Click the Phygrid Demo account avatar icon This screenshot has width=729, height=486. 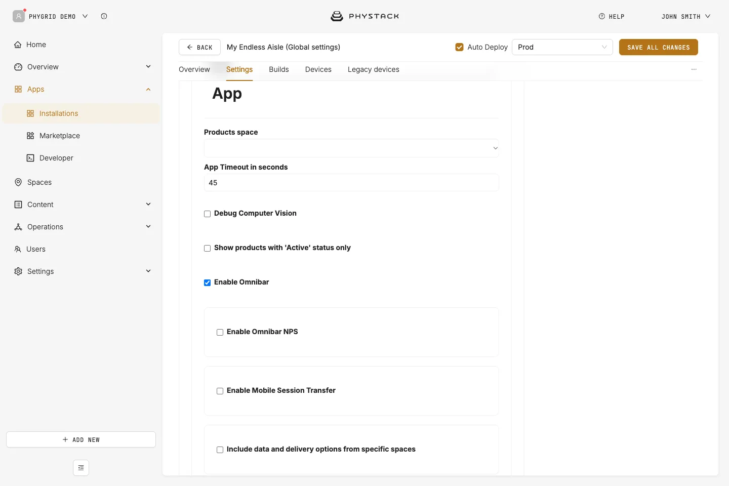[19, 16]
